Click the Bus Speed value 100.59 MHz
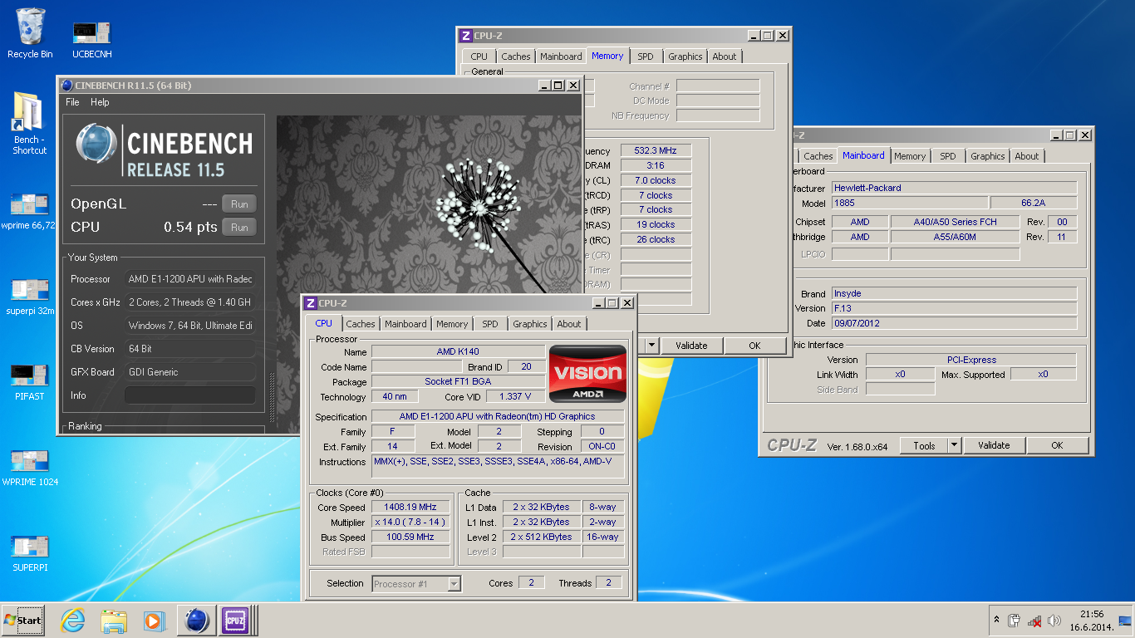The width and height of the screenshot is (1135, 638). [410, 537]
